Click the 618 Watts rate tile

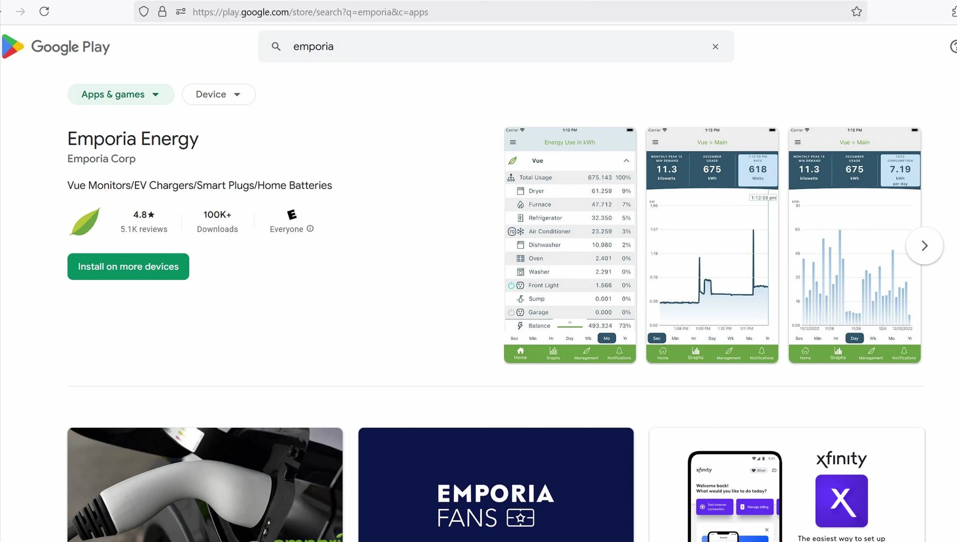click(x=757, y=170)
